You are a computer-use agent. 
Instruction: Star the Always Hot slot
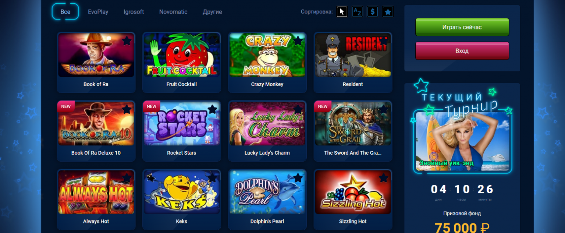(x=127, y=178)
